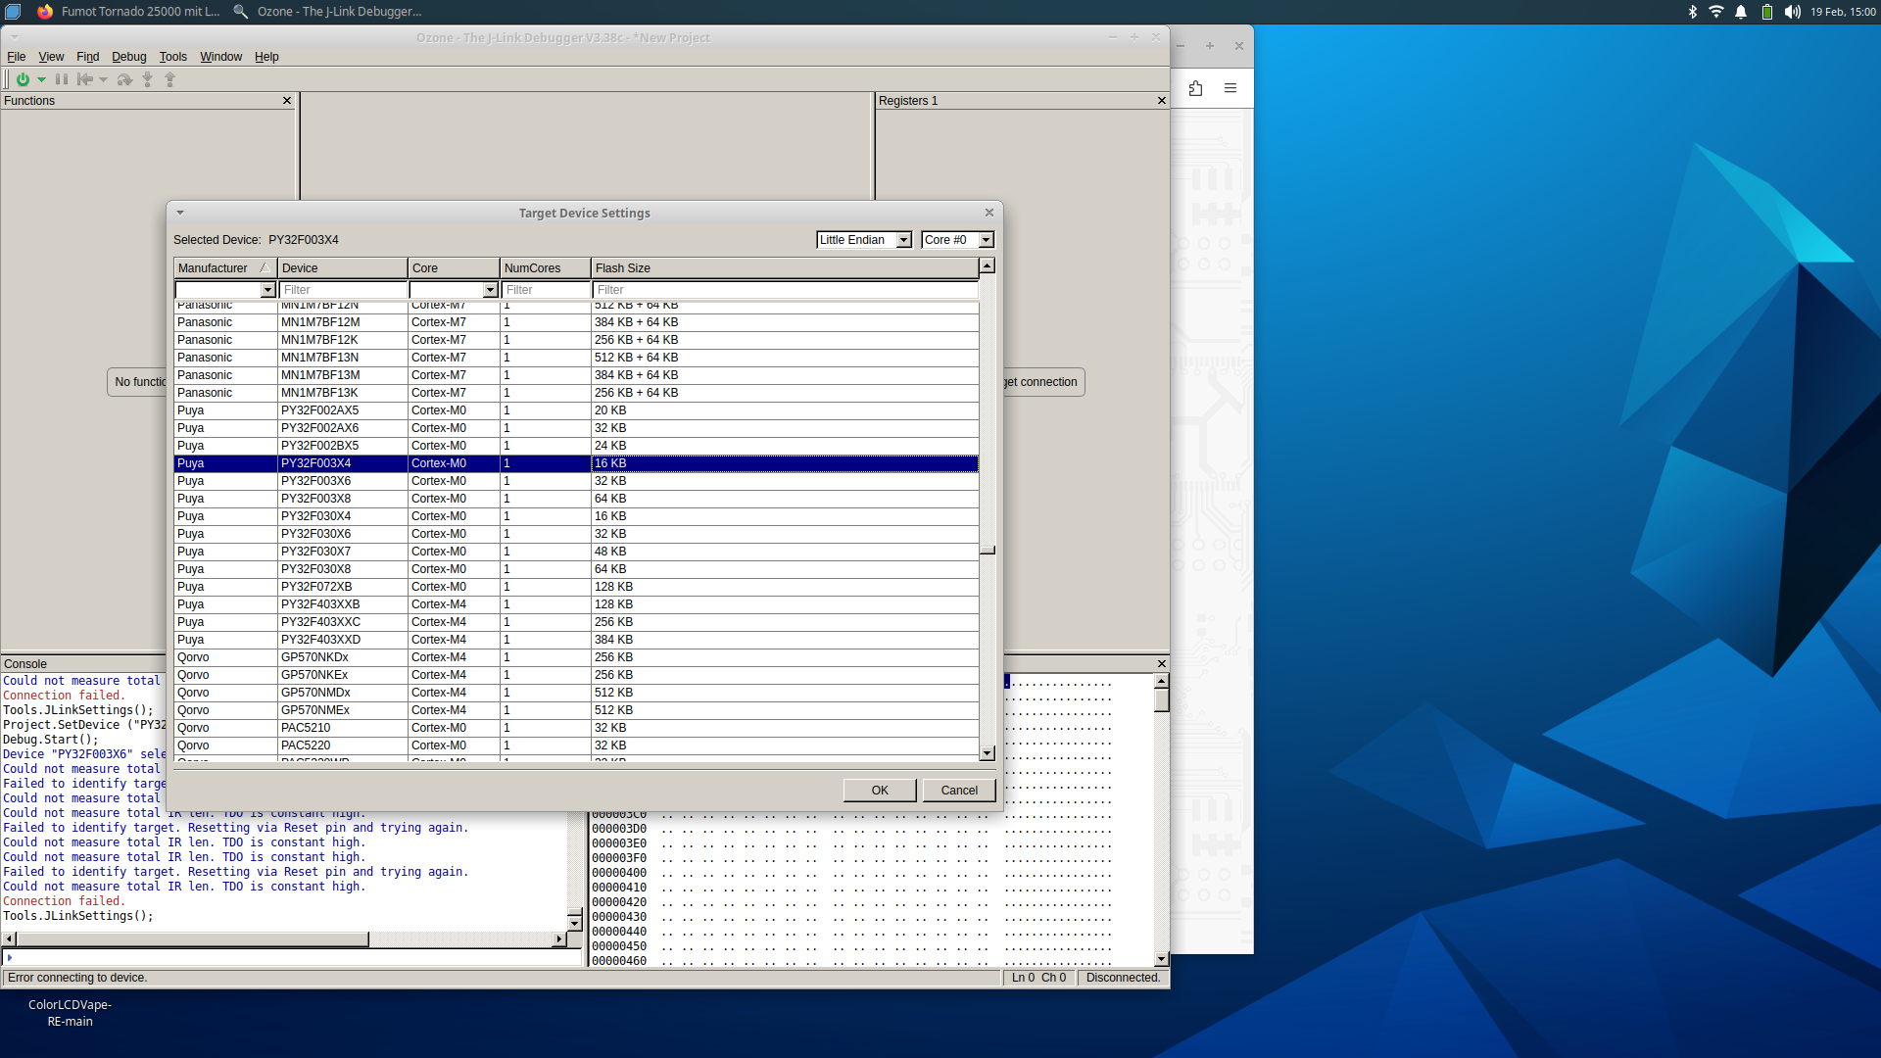Open the Start Debug dropdown arrow
Image resolution: width=1881 pixels, height=1058 pixels.
[x=41, y=80]
